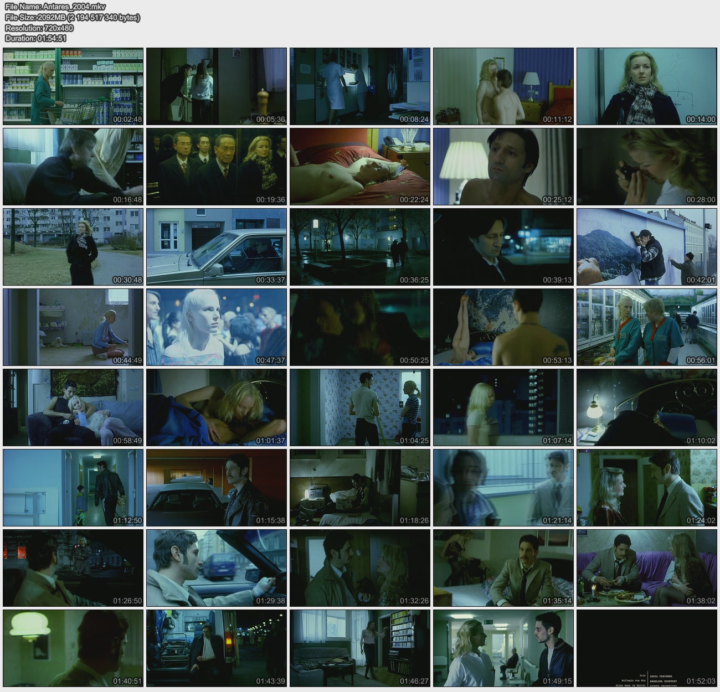Select the nightclub crowd thumbnail at 00:47:37
Viewport: 720px width, 692px height.
217,327
